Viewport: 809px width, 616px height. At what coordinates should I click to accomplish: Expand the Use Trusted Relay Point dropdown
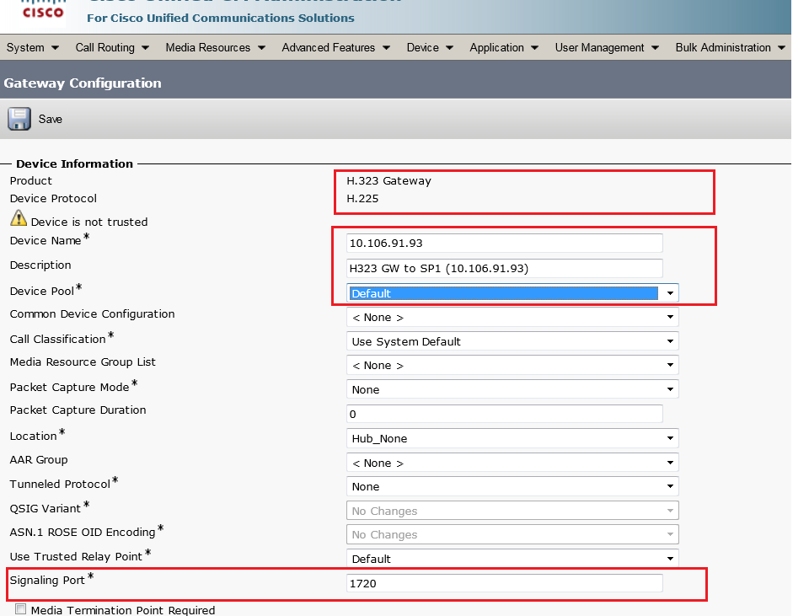(x=512, y=558)
